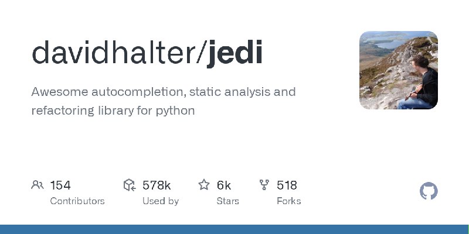Select the refactoring library for python line
The image size is (469, 234).
113,111
